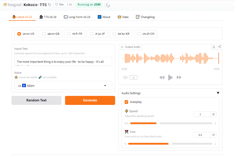Open the Kokoro-TTS space title link

pyautogui.click(x=35, y=5)
